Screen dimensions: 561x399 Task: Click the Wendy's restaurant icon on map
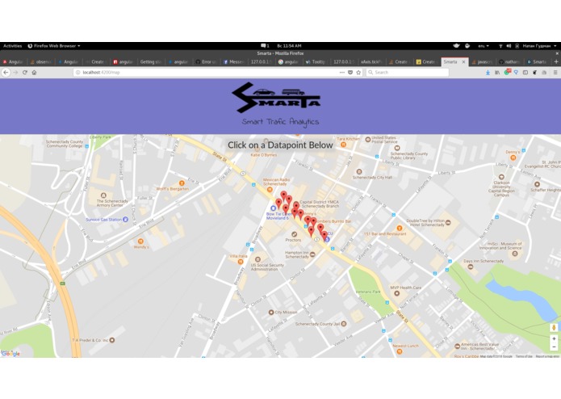(x=140, y=241)
